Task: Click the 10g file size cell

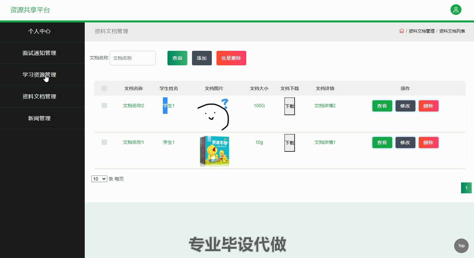Action: coord(259,142)
